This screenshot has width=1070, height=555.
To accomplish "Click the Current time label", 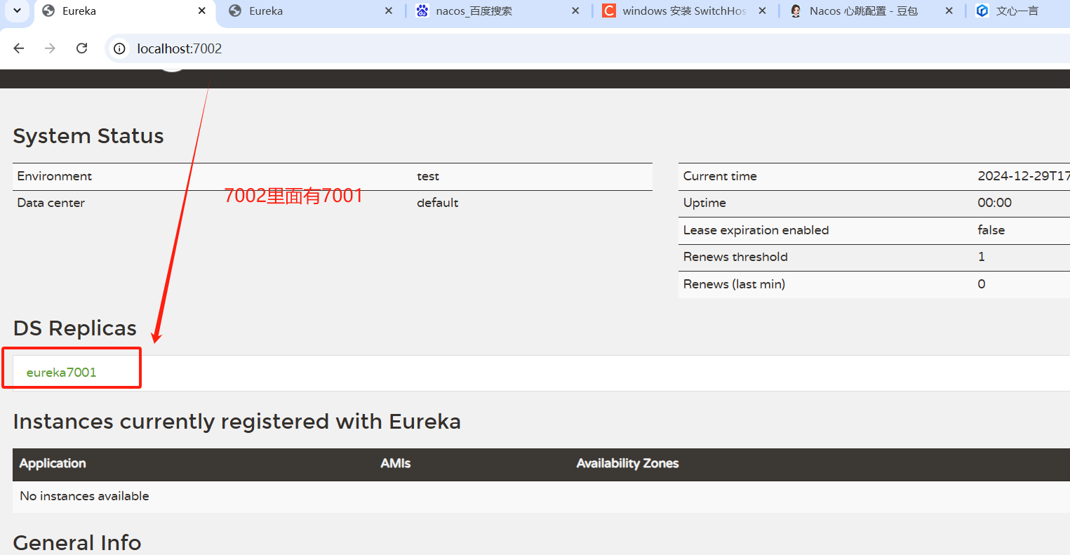I will pyautogui.click(x=720, y=176).
